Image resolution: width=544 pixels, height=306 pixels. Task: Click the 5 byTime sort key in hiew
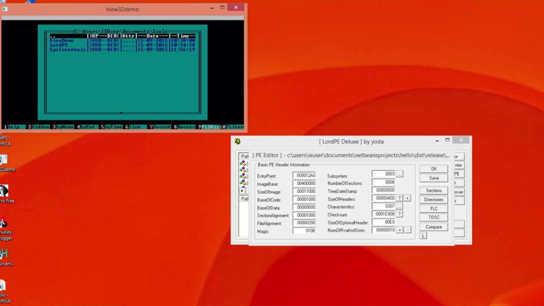[112, 127]
